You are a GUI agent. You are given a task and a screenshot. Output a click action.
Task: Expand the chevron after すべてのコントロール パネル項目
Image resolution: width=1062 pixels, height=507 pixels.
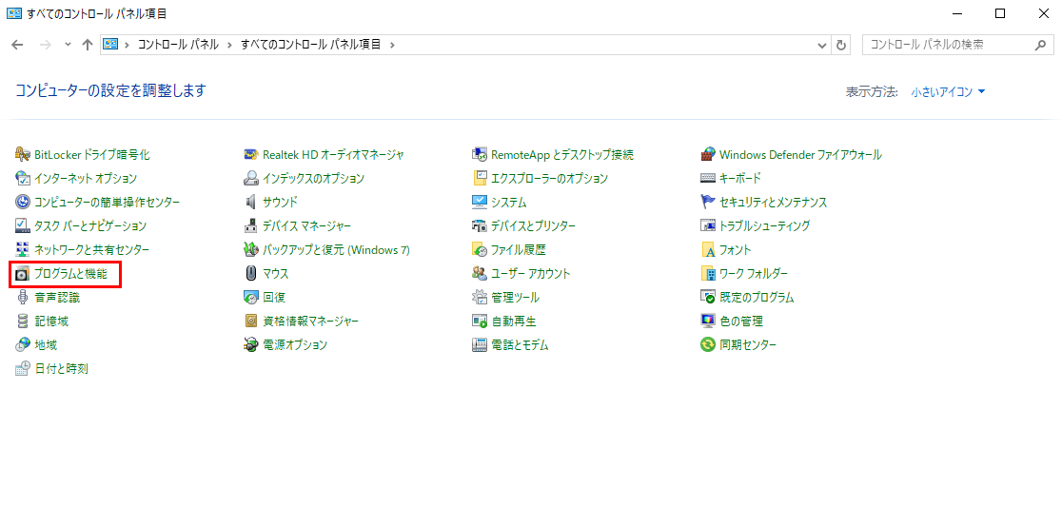pyautogui.click(x=392, y=45)
